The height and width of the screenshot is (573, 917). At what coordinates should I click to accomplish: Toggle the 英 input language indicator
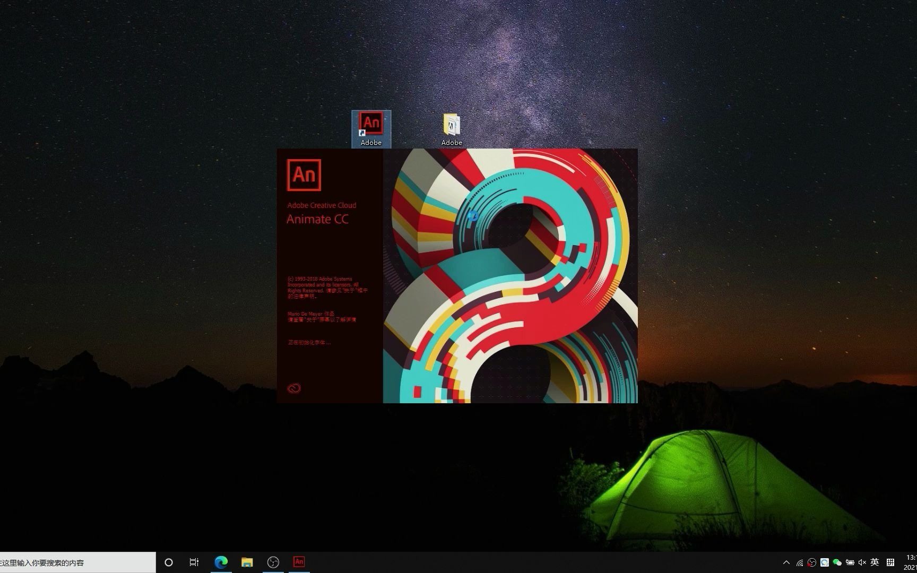875,562
